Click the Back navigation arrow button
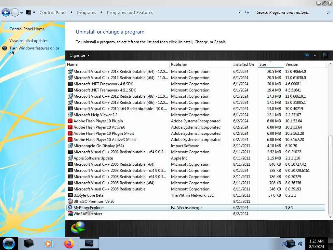This screenshot has height=250, width=333. 6,13
